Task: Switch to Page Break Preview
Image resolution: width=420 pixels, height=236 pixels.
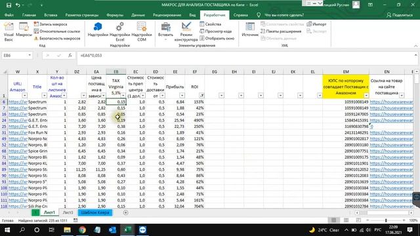Action: coord(358,220)
